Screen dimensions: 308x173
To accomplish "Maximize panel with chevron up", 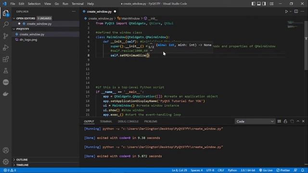I will (x=298, y=122).
